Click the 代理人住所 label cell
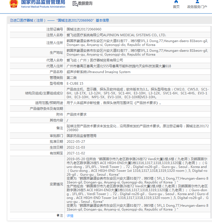 click(x=37, y=66)
